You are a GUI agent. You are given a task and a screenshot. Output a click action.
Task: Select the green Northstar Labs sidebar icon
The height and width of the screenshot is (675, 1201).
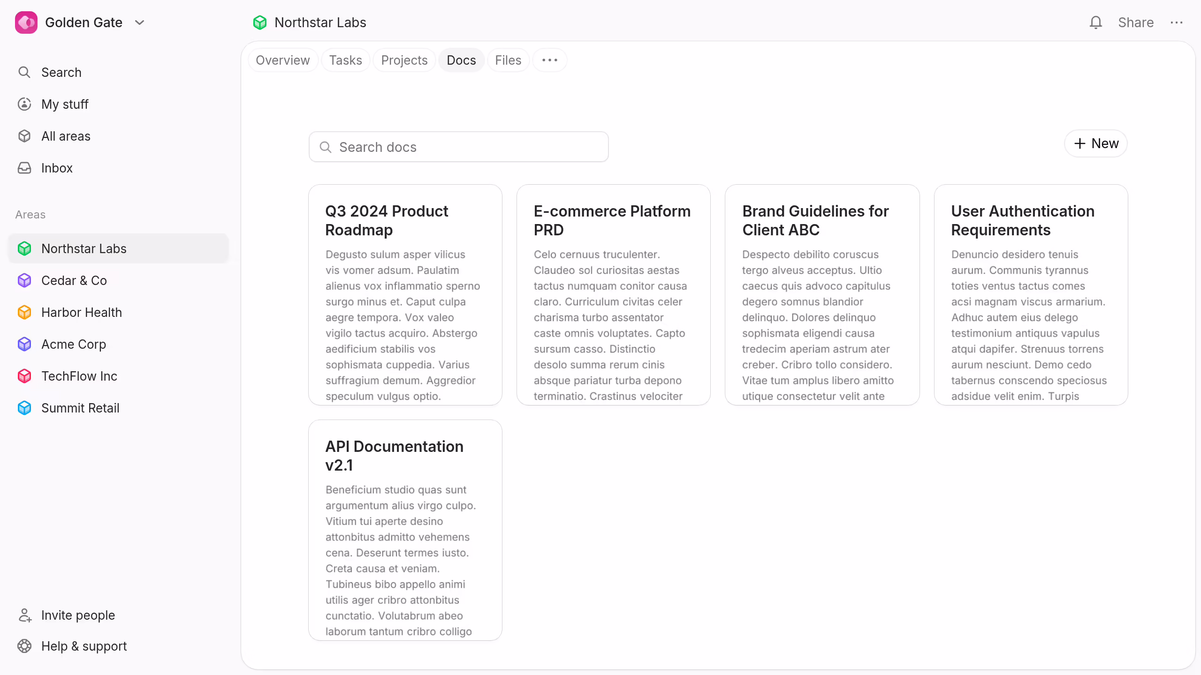point(24,248)
